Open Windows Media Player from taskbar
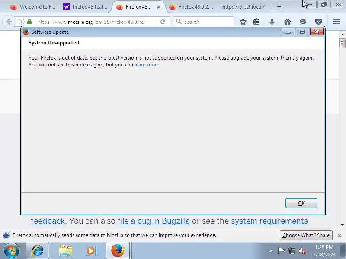 click(91, 250)
